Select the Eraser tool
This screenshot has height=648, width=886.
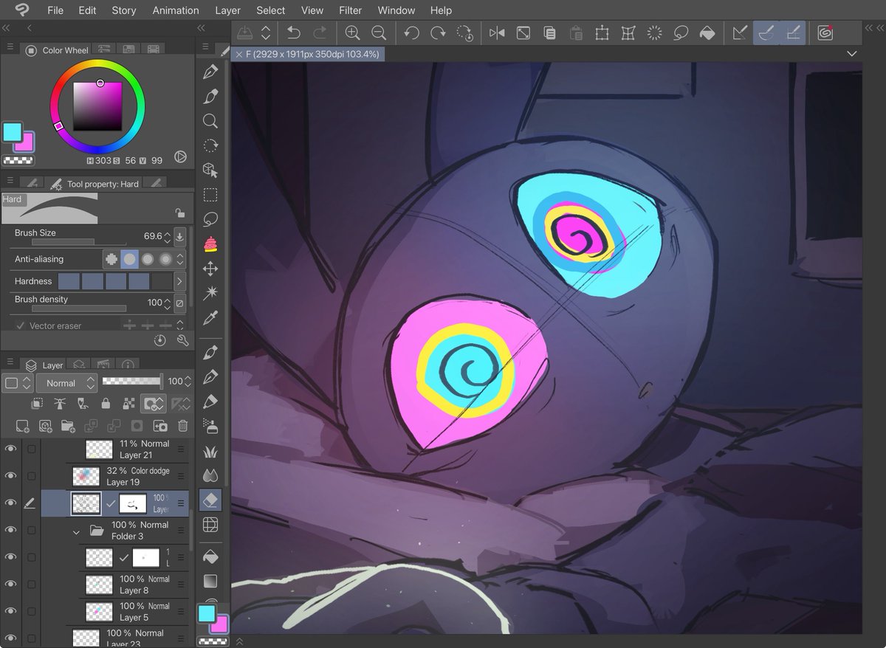pos(210,500)
